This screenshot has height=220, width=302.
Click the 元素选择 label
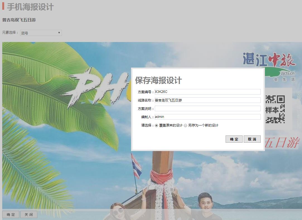pyautogui.click(x=10, y=33)
